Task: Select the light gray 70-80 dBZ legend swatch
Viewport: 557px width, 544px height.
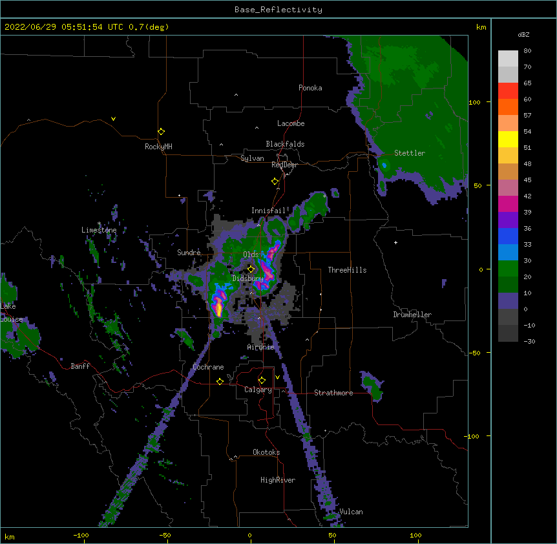Action: pyautogui.click(x=508, y=59)
